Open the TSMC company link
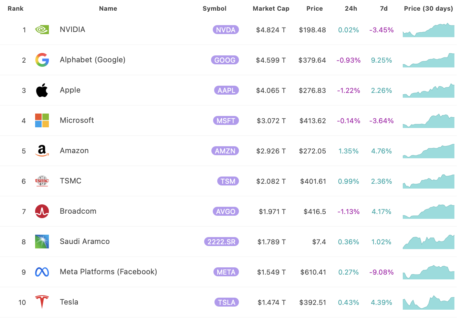The image size is (462, 320). point(71,181)
